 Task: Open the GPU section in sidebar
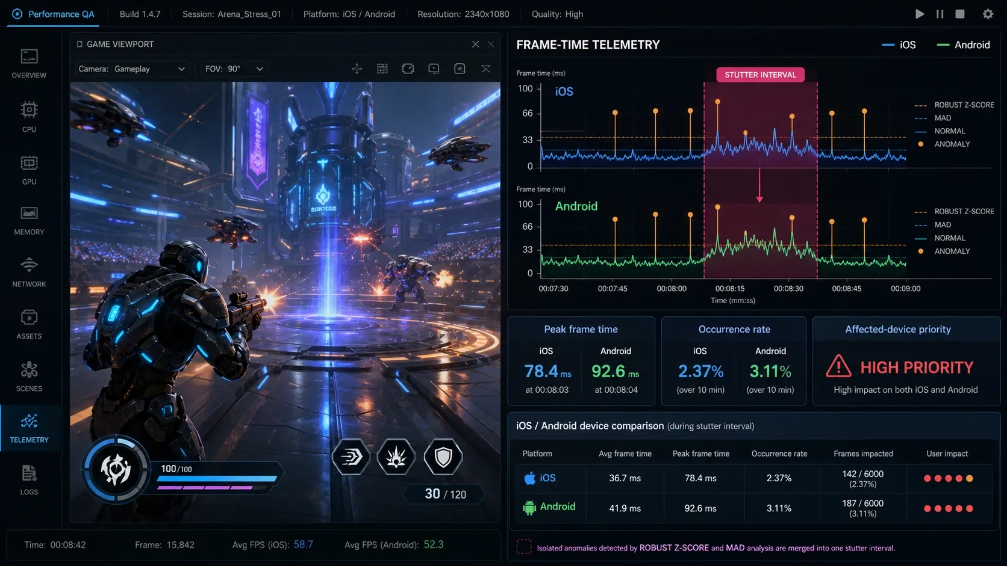pos(29,170)
